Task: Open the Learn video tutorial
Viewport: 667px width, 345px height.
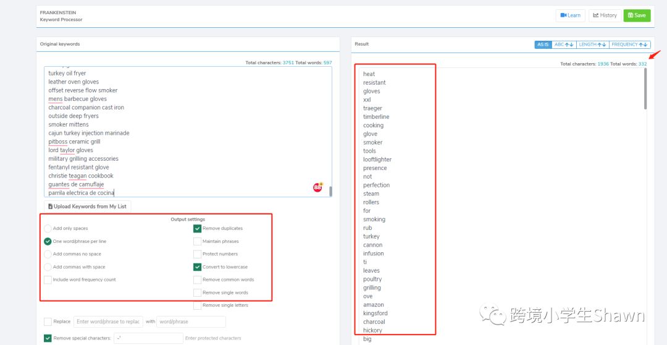Action: (571, 15)
